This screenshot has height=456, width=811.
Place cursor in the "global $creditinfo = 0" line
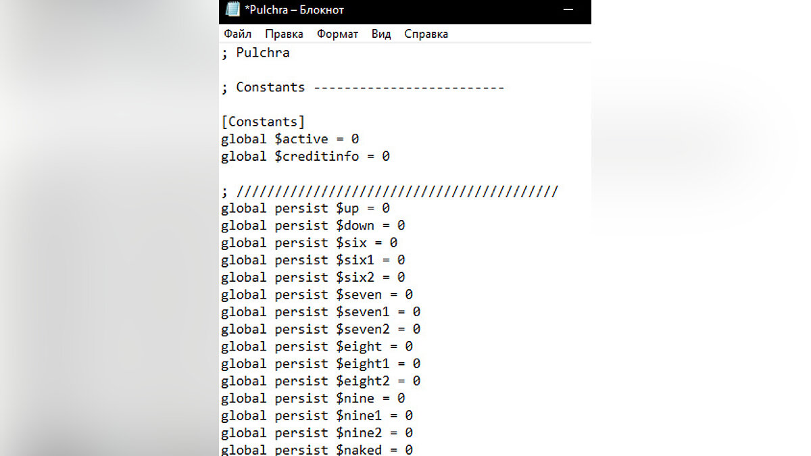[305, 156]
